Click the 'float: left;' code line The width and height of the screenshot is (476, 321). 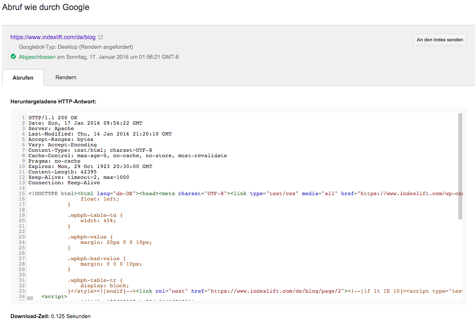pos(100,199)
